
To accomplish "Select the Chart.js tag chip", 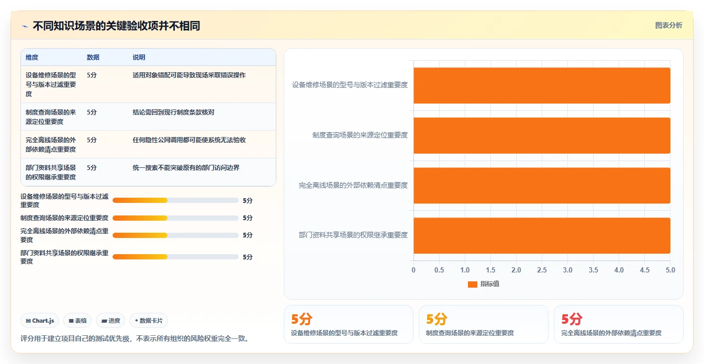I will click(x=40, y=321).
